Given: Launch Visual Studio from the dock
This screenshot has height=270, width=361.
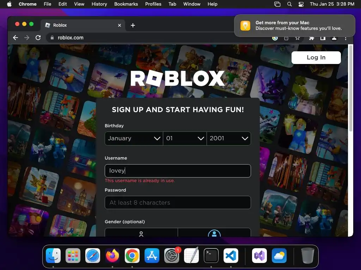Looking at the screenshot, I should 259,256.
